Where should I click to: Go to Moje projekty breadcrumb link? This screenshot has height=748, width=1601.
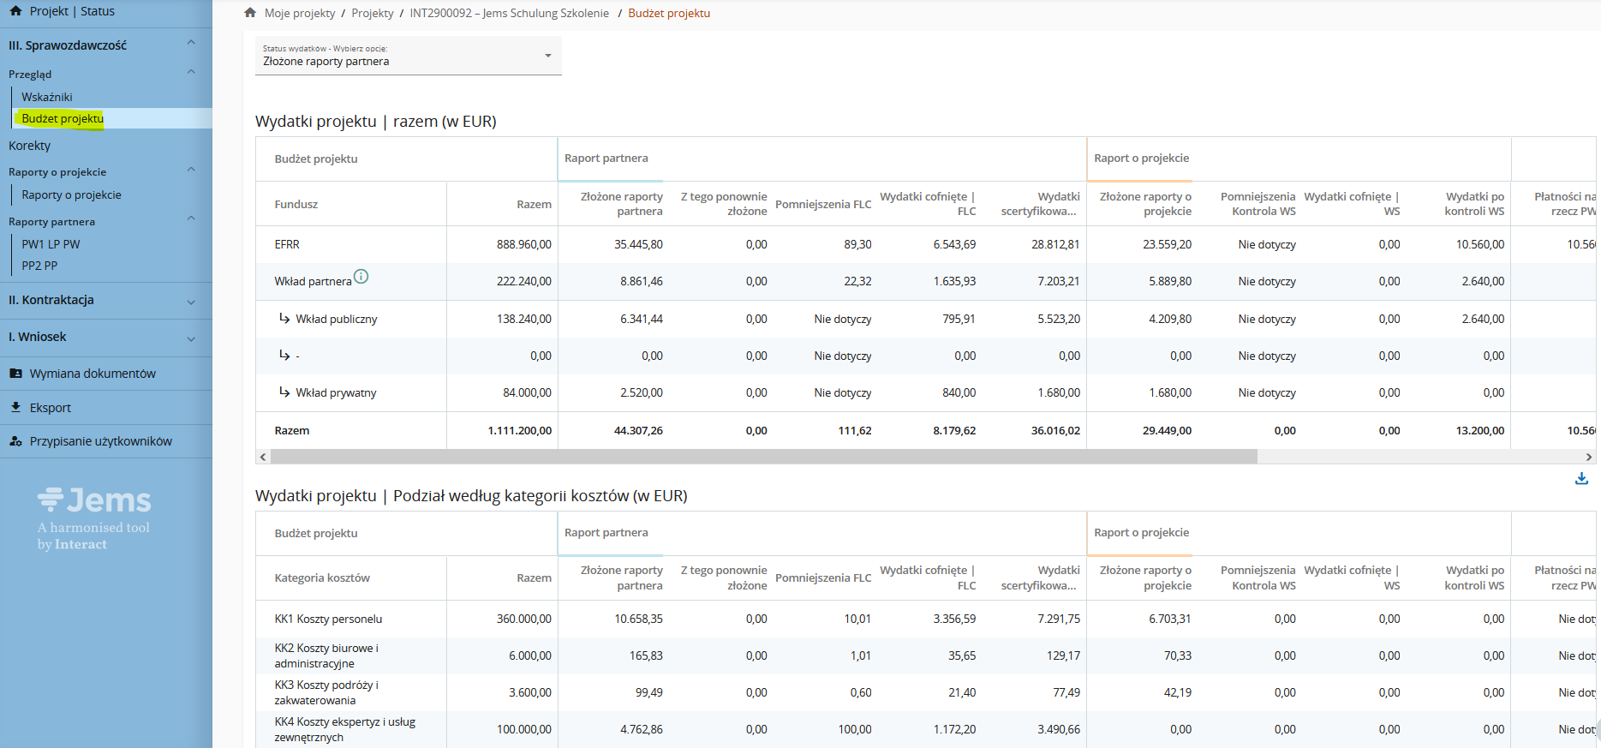[300, 13]
